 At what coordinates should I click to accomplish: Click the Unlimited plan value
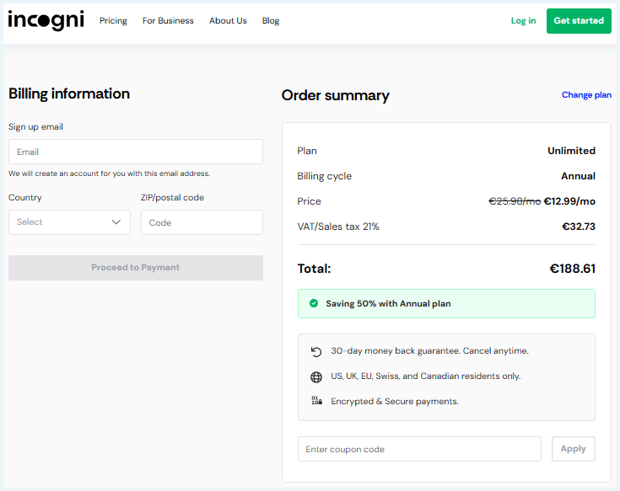[x=571, y=151]
